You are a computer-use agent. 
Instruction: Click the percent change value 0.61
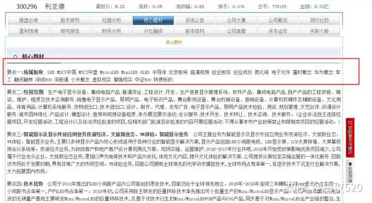(x=199, y=7)
